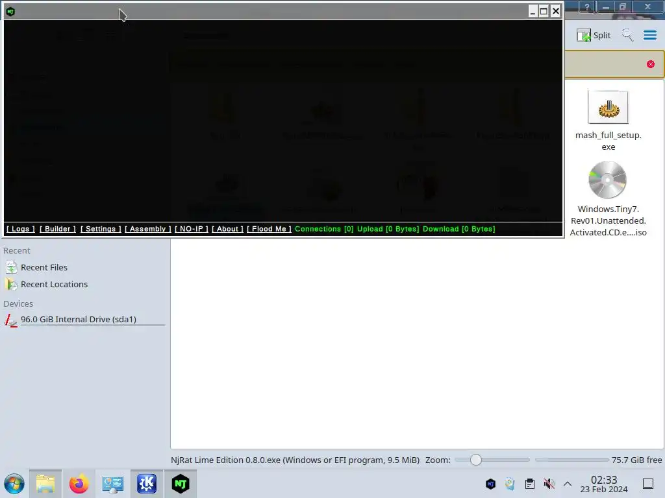Click mash_full_setup.exe file name label
Image resolution: width=665 pixels, height=498 pixels.
pos(608,141)
